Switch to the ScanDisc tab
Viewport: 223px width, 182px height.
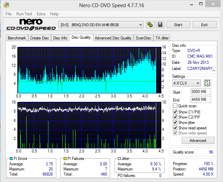pyautogui.click(x=143, y=38)
